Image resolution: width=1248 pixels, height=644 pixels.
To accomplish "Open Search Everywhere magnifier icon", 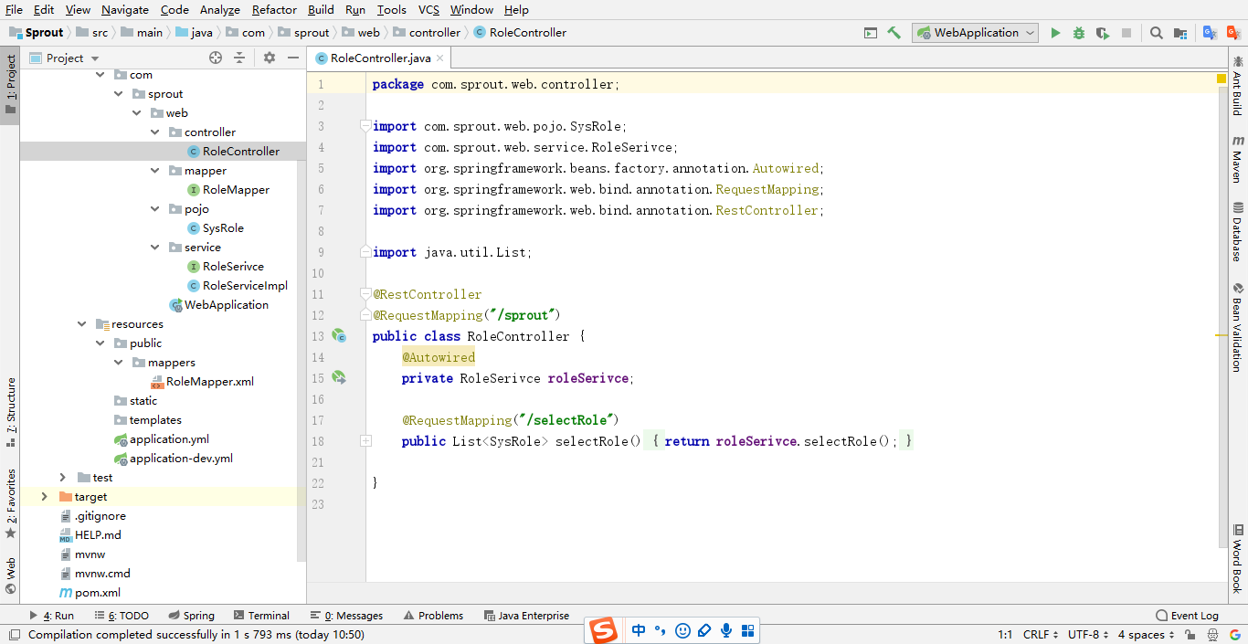I will point(1157,33).
